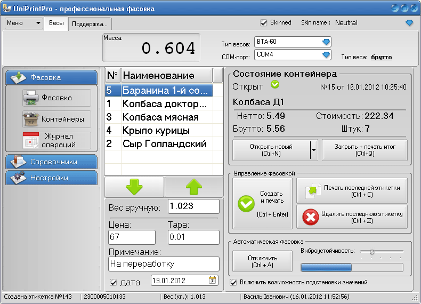The height and width of the screenshot is (304, 421).
Task: Click status bar Вес (кг.): 1.013
Action: tap(184, 297)
